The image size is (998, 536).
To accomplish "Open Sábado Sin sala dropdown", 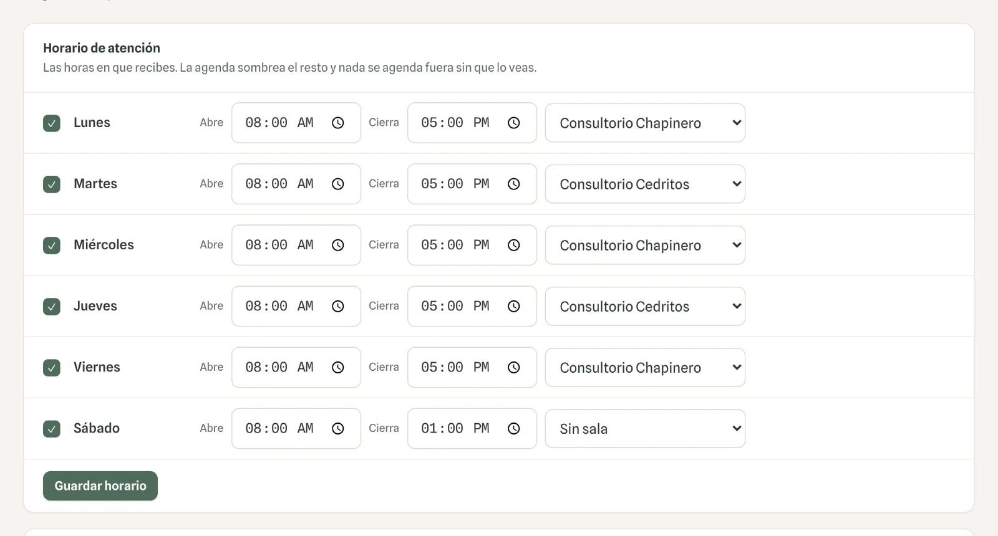I will tap(645, 428).
